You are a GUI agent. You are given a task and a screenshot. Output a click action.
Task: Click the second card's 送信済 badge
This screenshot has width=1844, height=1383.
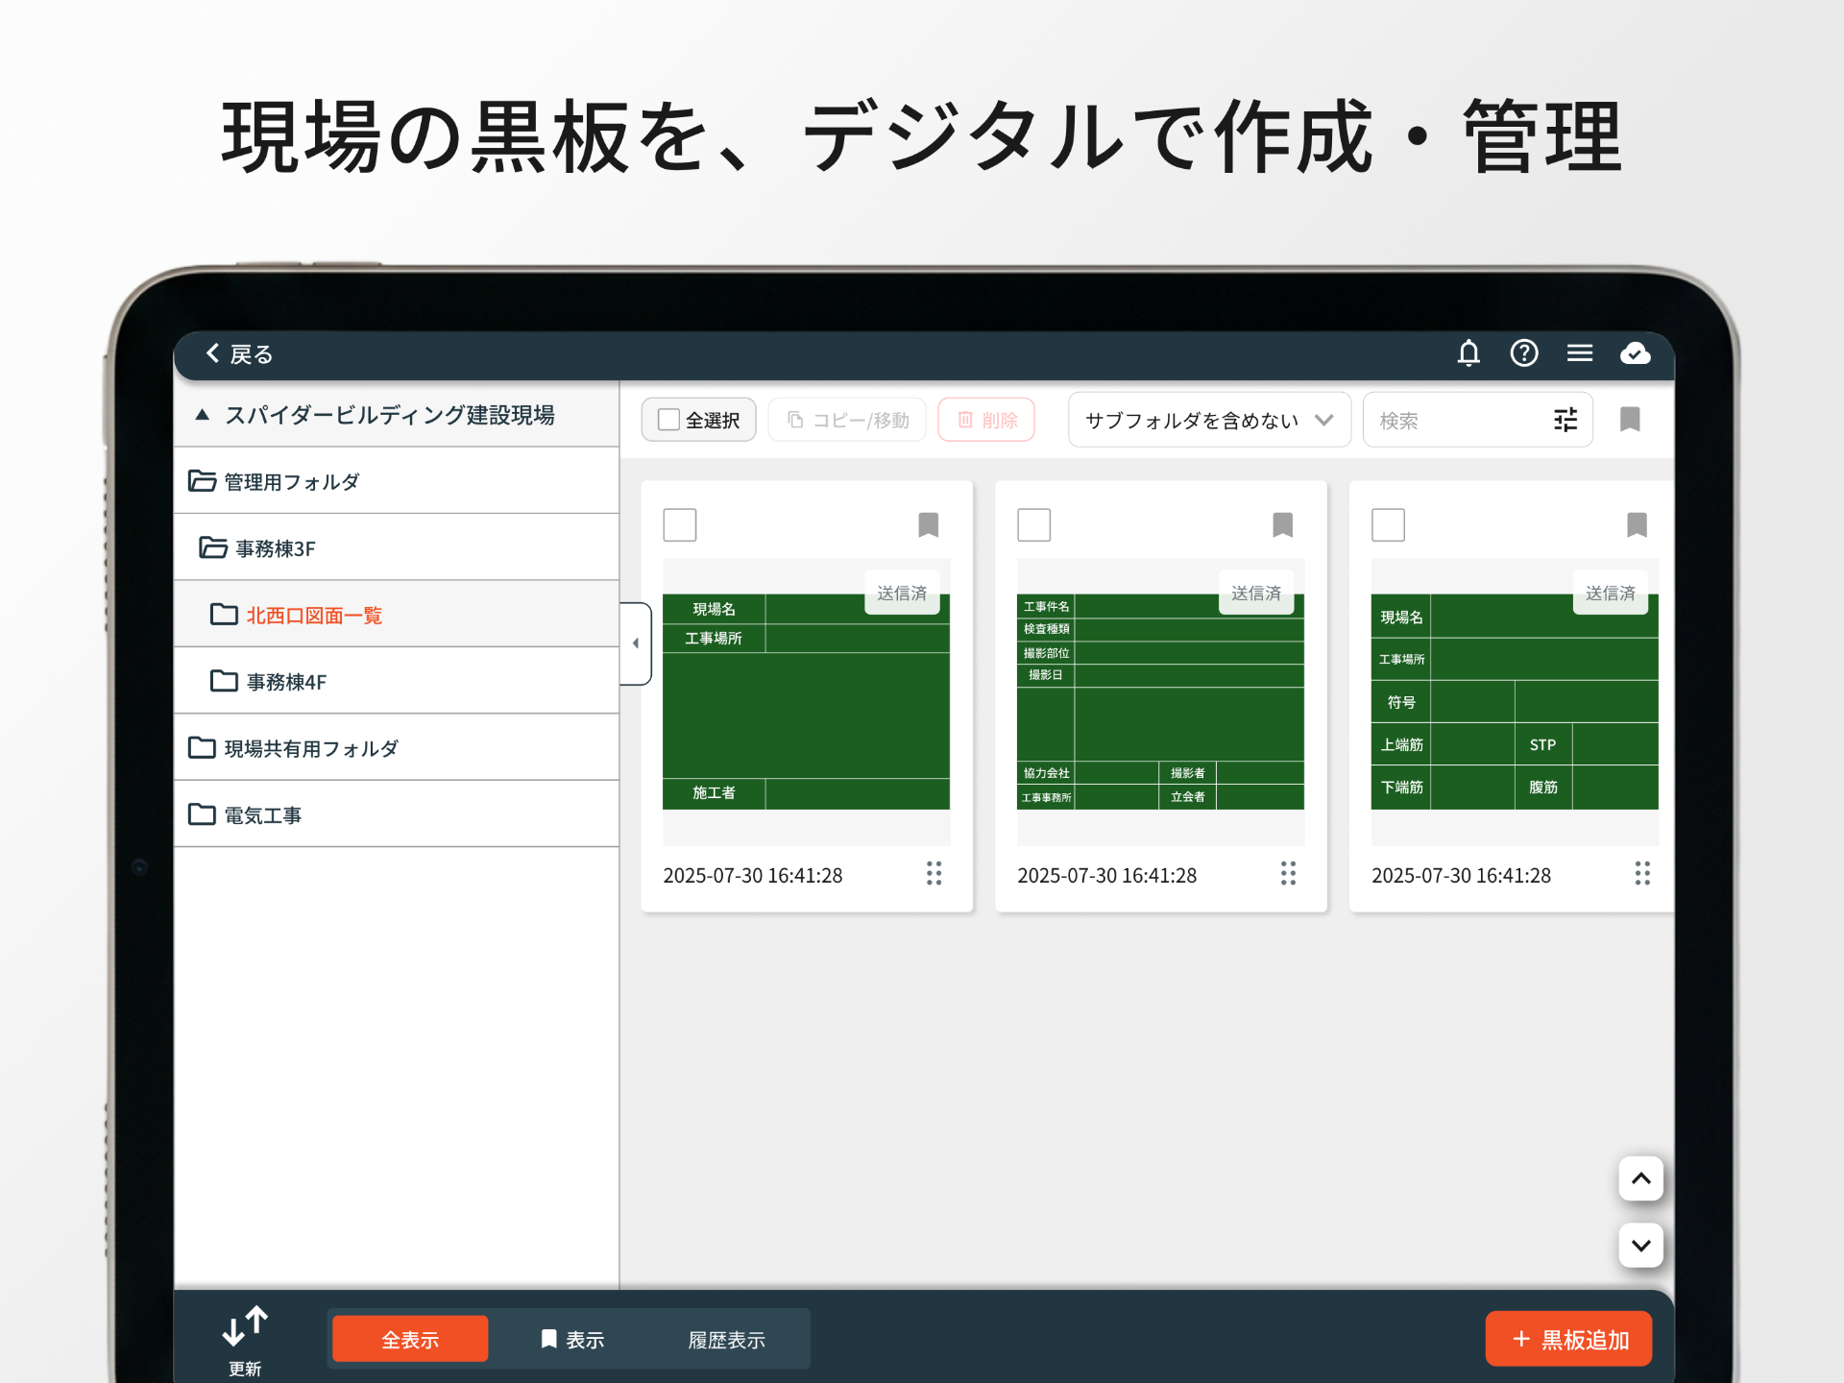pos(1256,594)
